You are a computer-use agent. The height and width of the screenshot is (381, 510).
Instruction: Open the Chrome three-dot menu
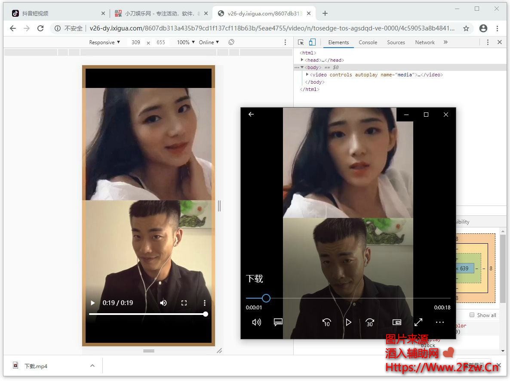tap(498, 29)
